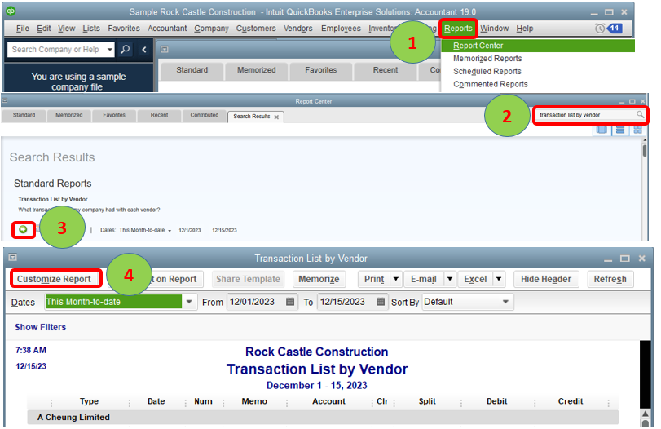Click the Refresh button
This screenshot has width=661, height=429.
[x=610, y=279]
